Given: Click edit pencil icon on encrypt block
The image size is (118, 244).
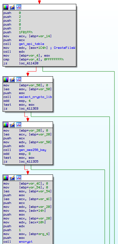Looking at the screenshot, I should click(x=12, y=178).
